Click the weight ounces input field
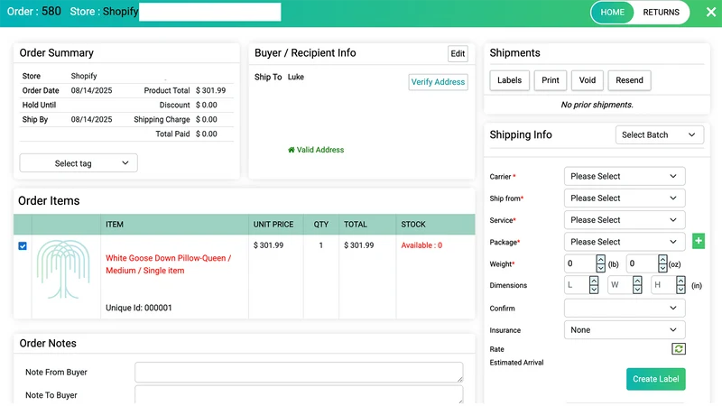The image size is (722, 406). click(x=643, y=263)
